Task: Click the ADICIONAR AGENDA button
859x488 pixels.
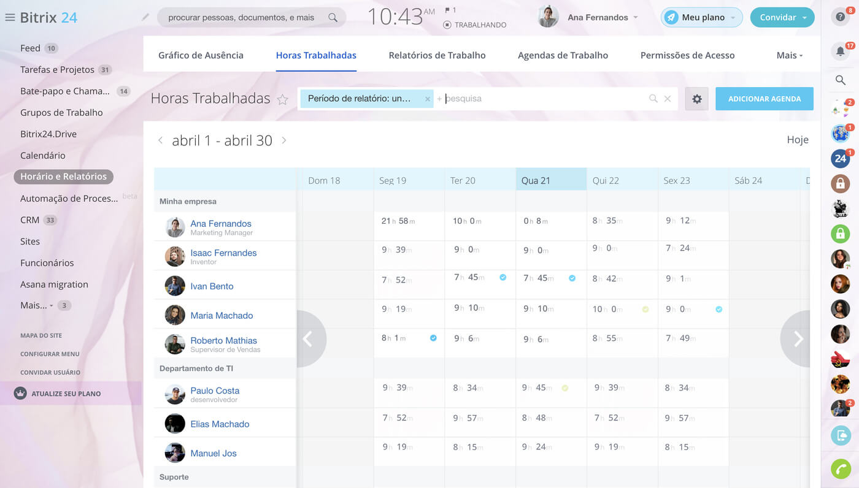Action: coord(764,99)
